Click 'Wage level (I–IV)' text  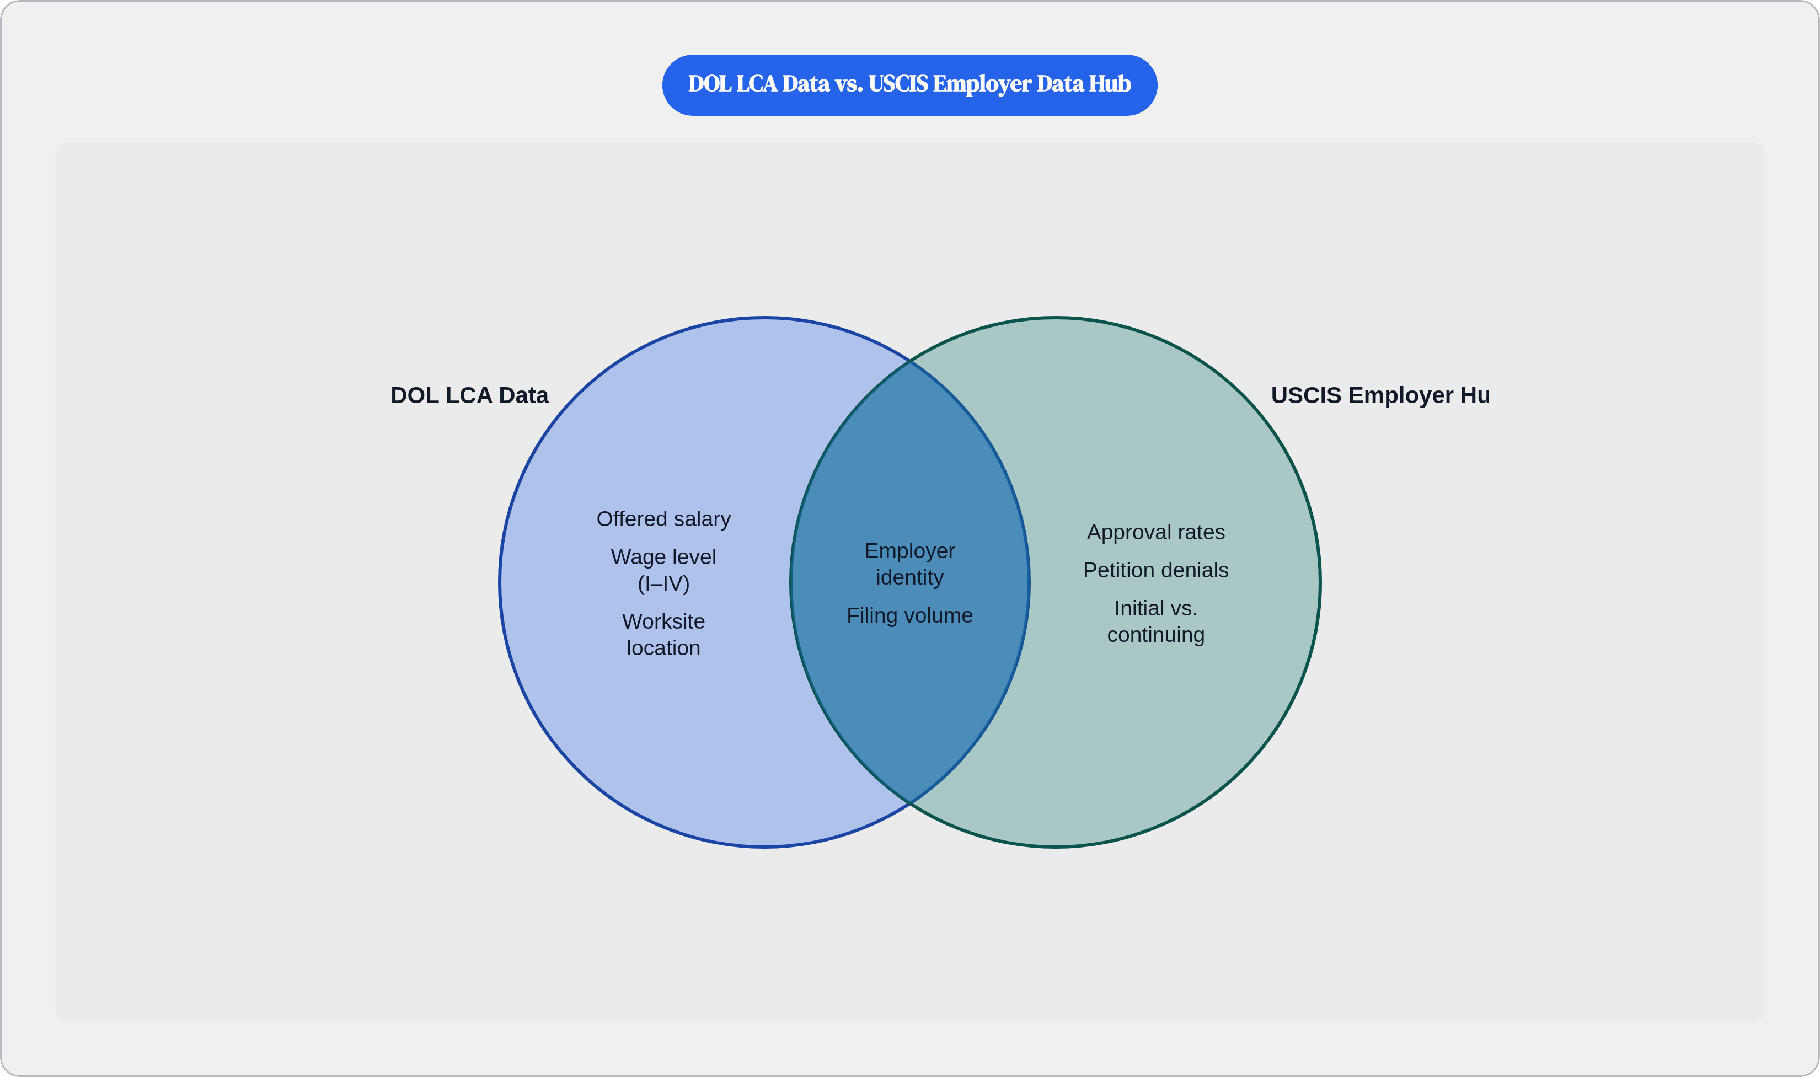pyautogui.click(x=663, y=570)
